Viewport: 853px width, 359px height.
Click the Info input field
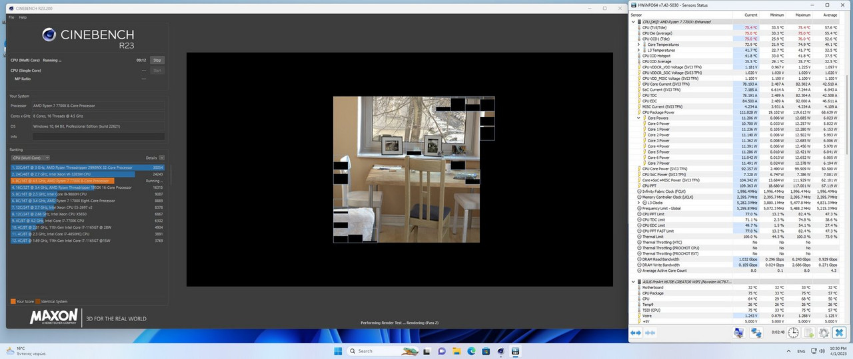98,136
